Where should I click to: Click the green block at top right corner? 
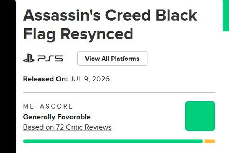coord(226,16)
